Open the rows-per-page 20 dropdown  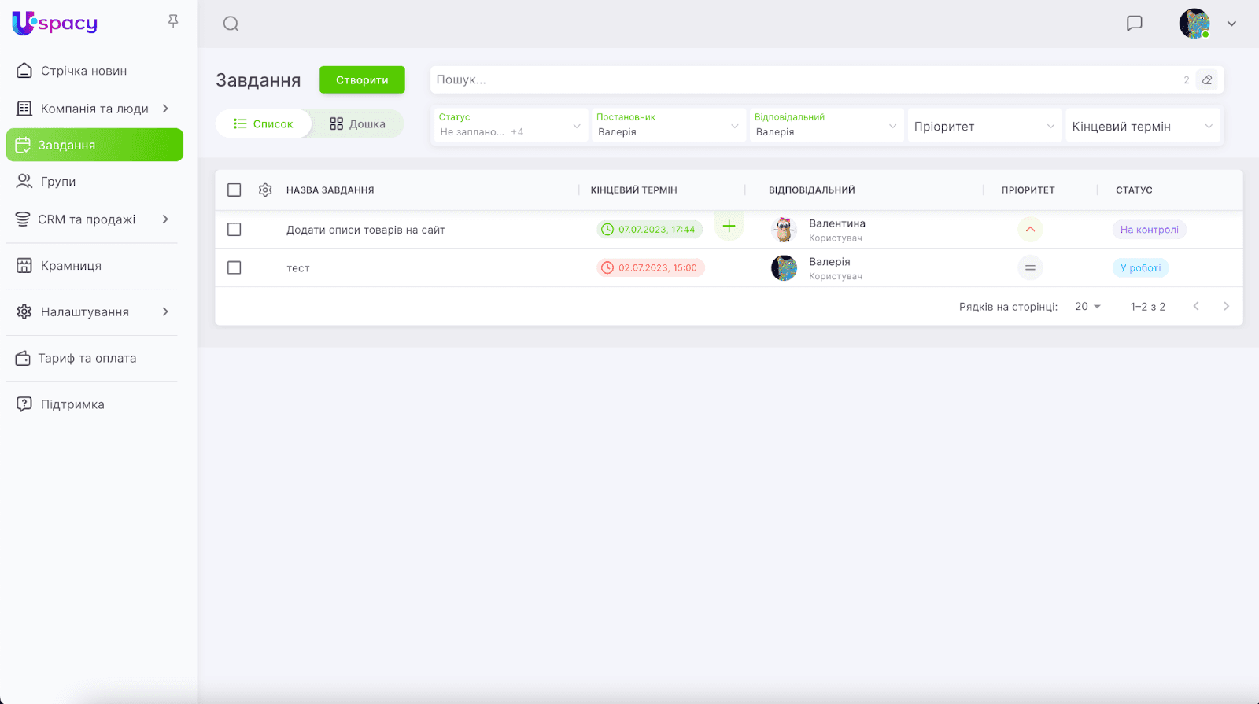coord(1088,307)
